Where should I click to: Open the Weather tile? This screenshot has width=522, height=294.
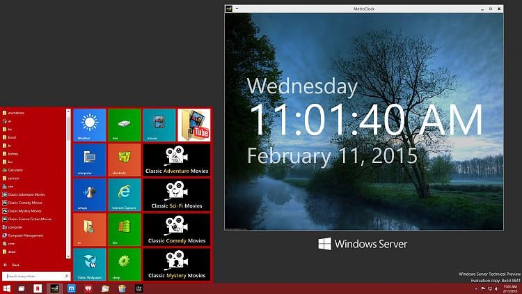[90, 125]
